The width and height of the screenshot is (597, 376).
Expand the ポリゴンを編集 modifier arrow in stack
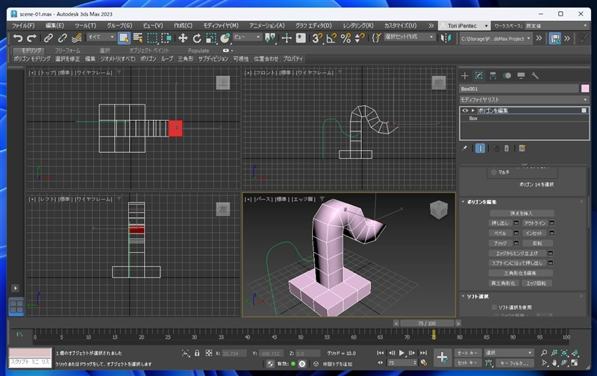click(x=473, y=110)
